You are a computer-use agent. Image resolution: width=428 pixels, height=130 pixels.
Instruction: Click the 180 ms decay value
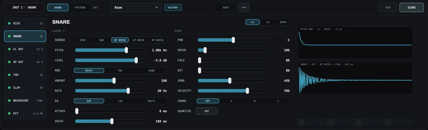[161, 121]
